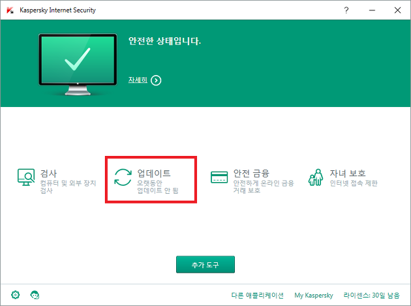Close the Kaspersky Internet Security window
The height and width of the screenshot is (306, 411).
(x=397, y=10)
